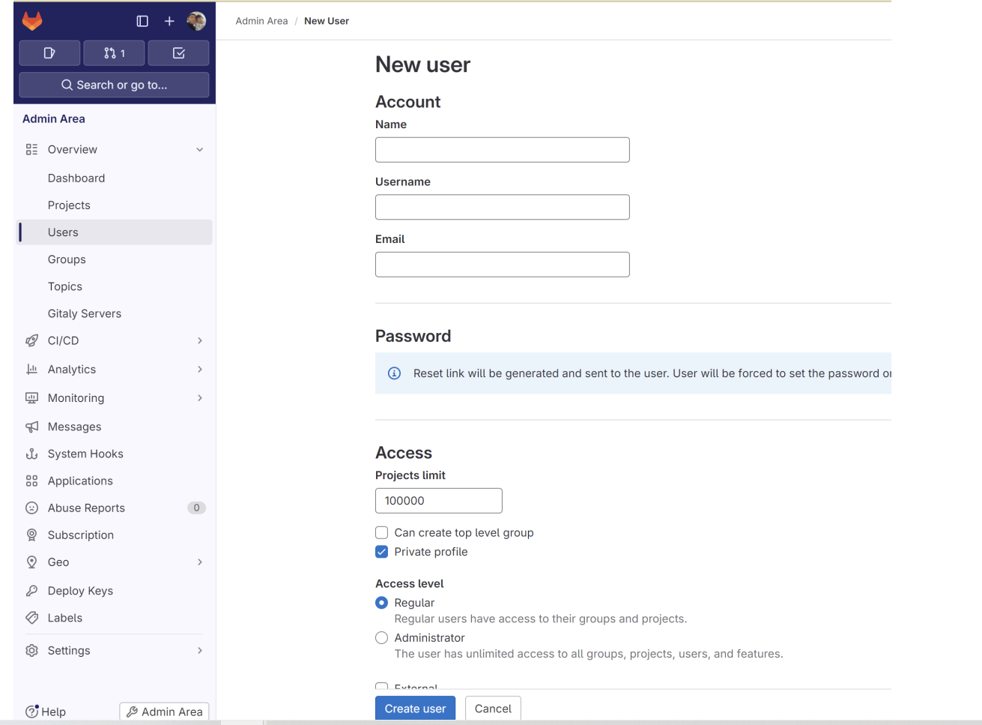Open the Help menu
The width and height of the screenshot is (982, 725).
[x=46, y=712]
